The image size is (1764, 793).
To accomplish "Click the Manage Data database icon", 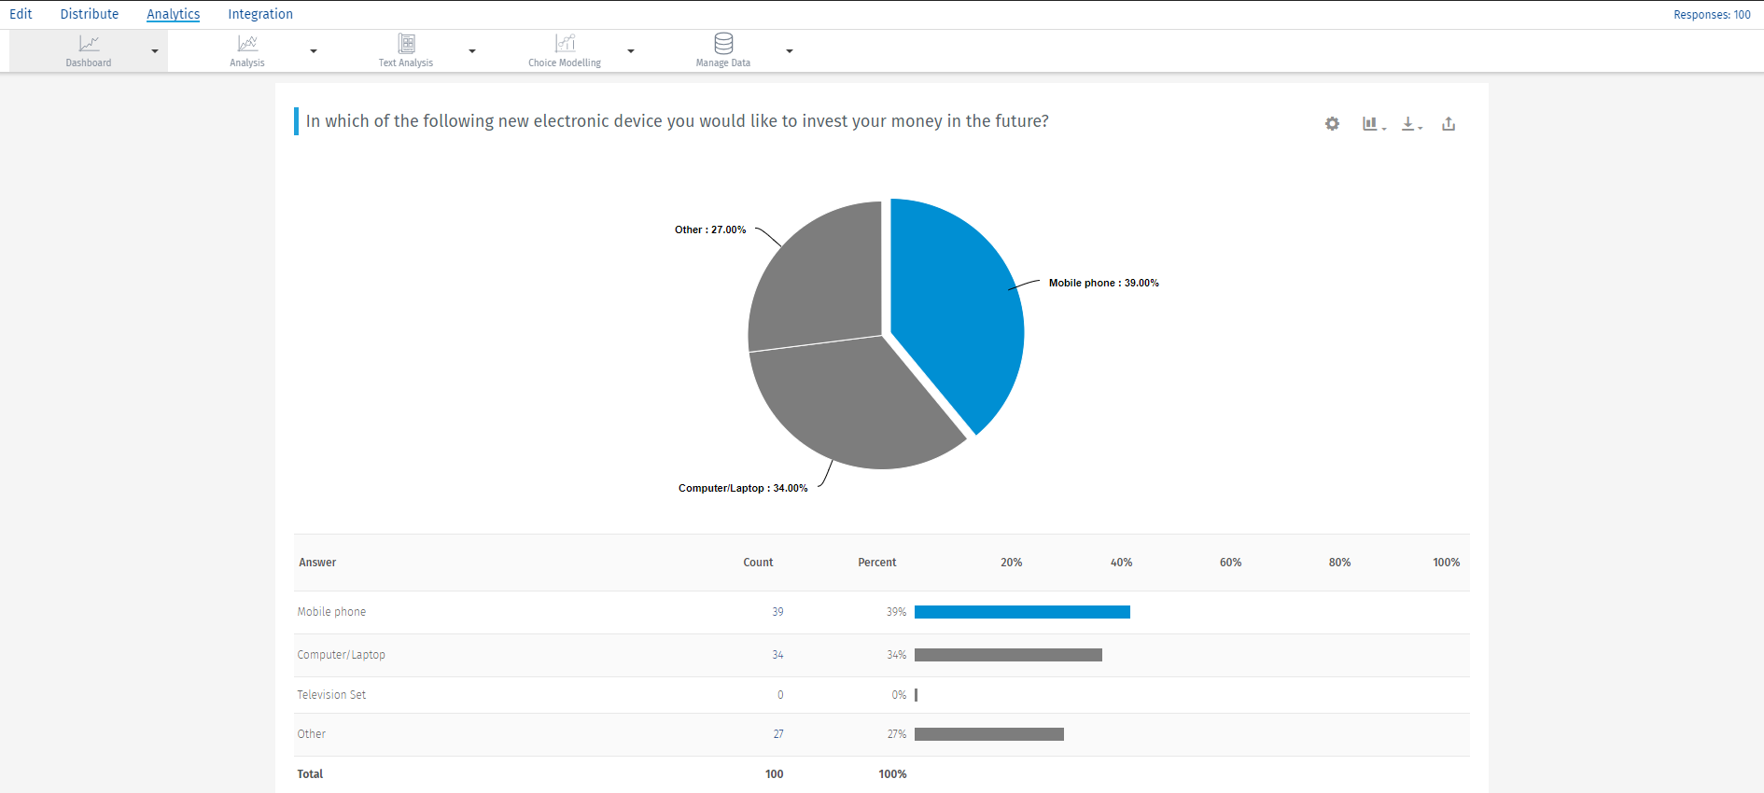I will [x=723, y=44].
